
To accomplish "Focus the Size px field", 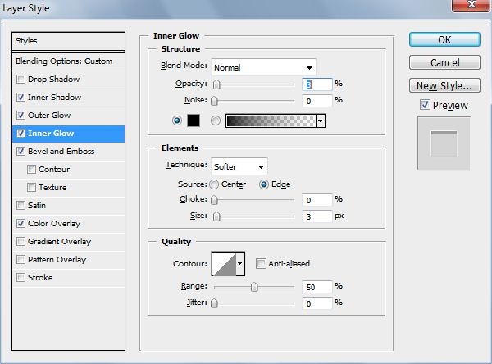I will [x=317, y=216].
